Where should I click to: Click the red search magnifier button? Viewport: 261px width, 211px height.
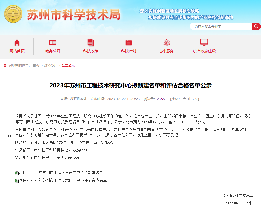tap(256, 26)
